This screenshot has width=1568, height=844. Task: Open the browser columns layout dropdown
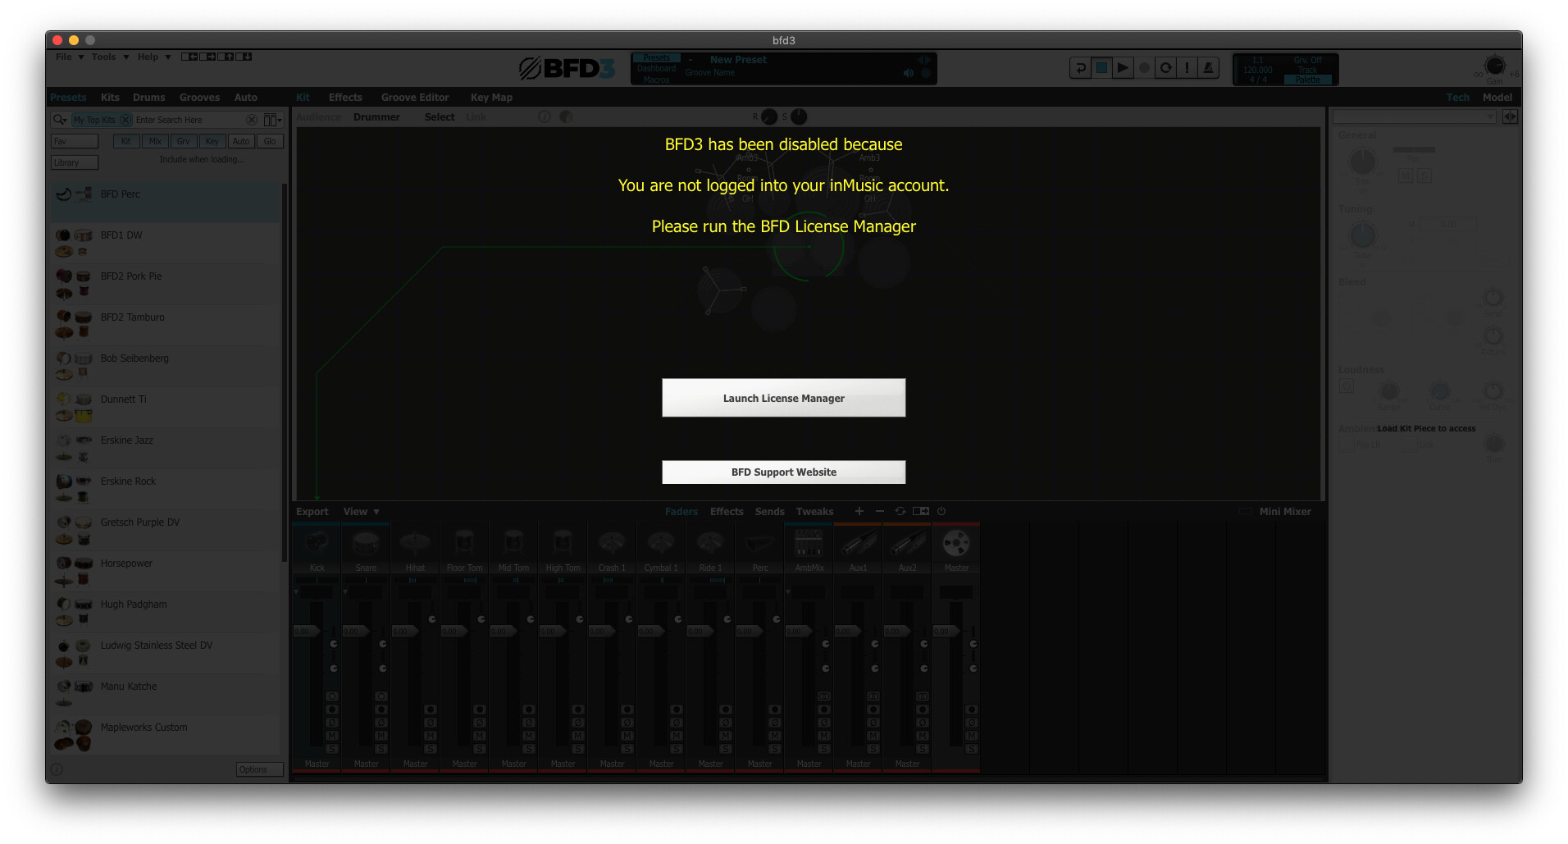272,120
